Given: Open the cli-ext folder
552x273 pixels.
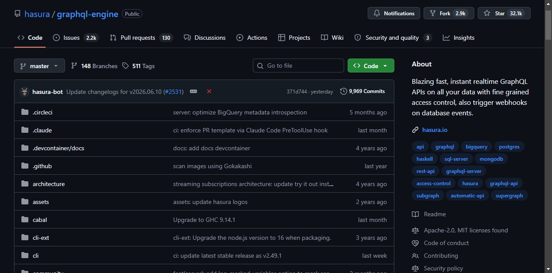Looking at the screenshot, I should tap(41, 238).
